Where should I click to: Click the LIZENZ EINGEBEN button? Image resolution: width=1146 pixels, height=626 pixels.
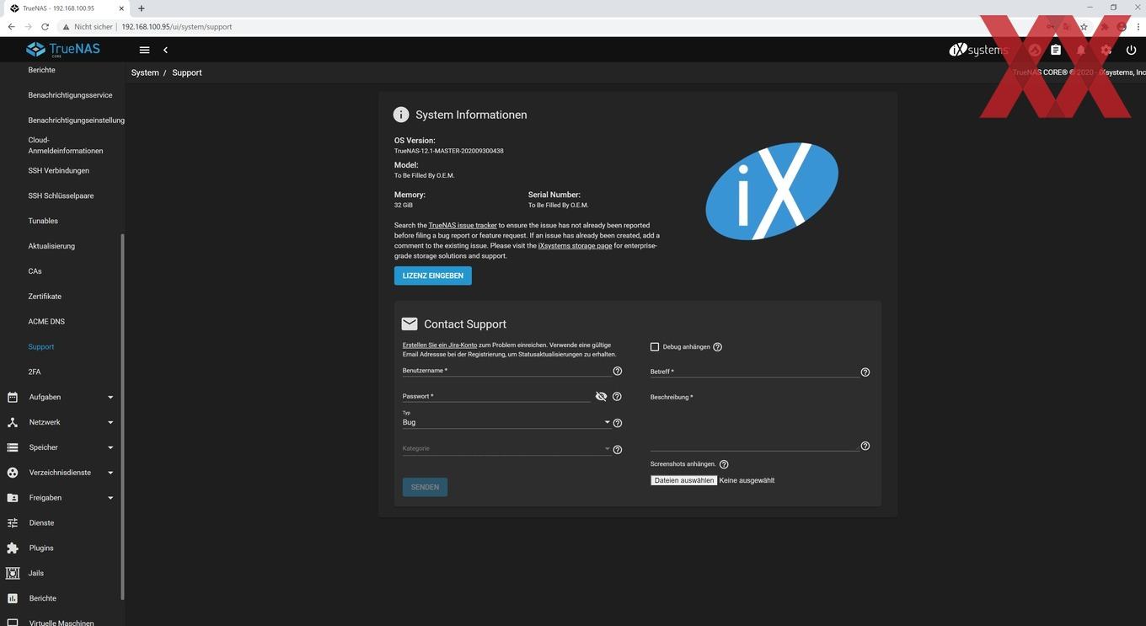tap(433, 276)
